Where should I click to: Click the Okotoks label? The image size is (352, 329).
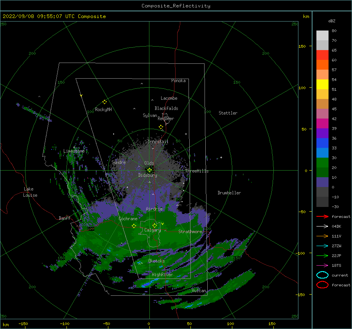[x=156, y=261]
